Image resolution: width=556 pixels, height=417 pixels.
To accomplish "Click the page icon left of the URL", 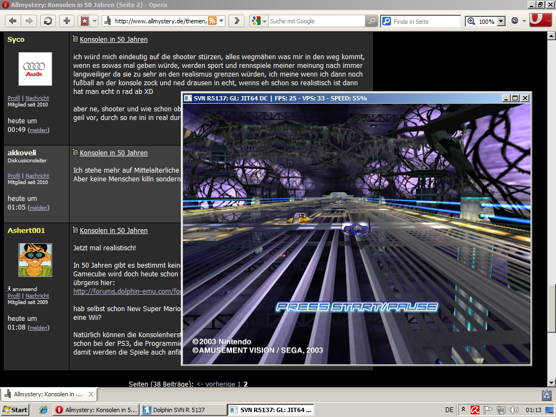I will point(108,21).
